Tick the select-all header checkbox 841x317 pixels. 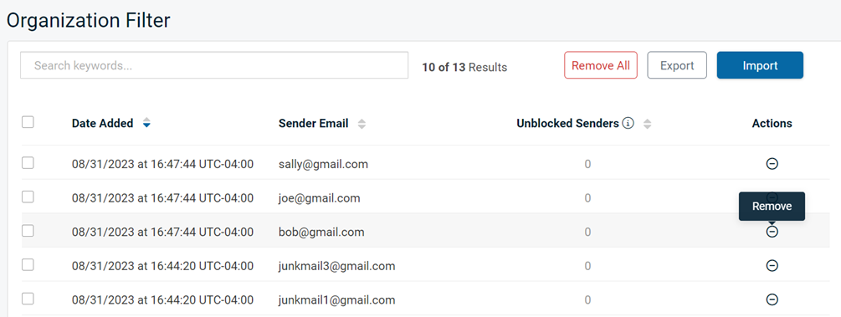tap(28, 122)
